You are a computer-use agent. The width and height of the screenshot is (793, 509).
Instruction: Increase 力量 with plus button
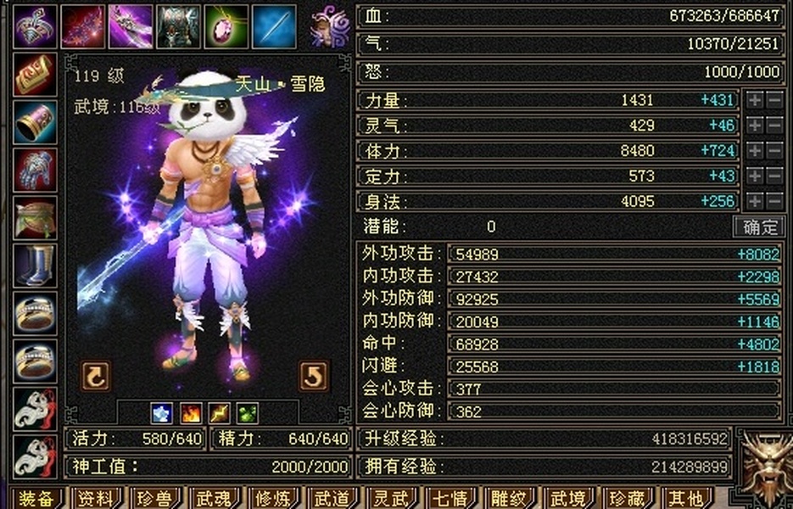pyautogui.click(x=755, y=100)
